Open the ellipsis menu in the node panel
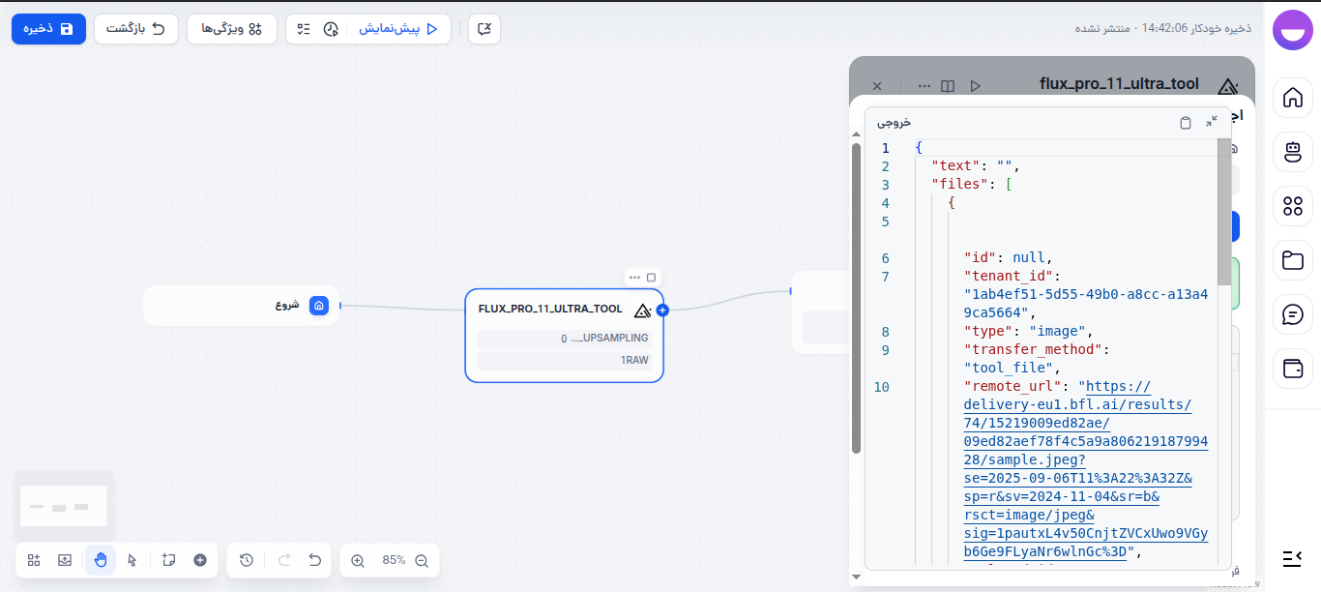This screenshot has height=592, width=1321. click(925, 85)
